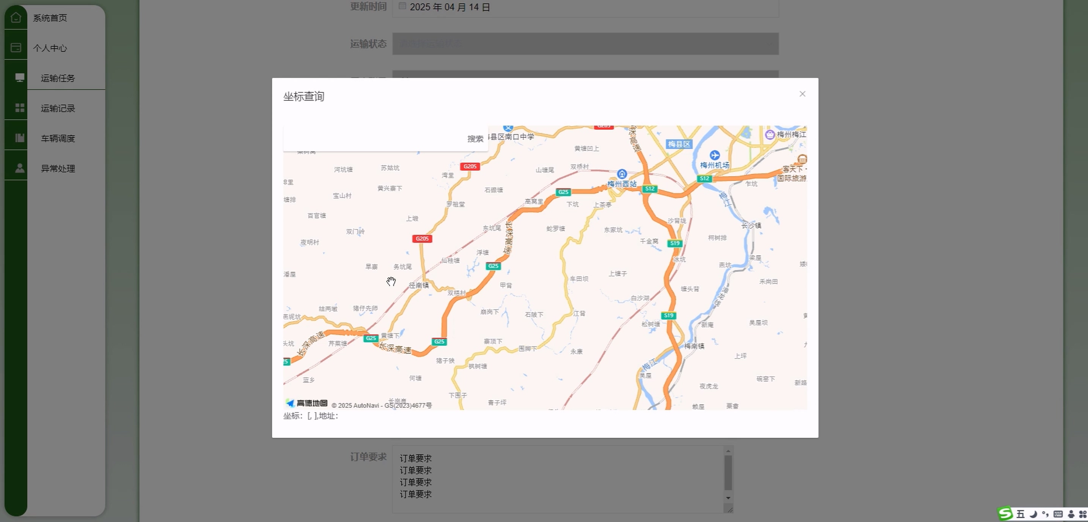Click the grid icon beside 运输记录
Image resolution: width=1088 pixels, height=522 pixels.
(19, 108)
